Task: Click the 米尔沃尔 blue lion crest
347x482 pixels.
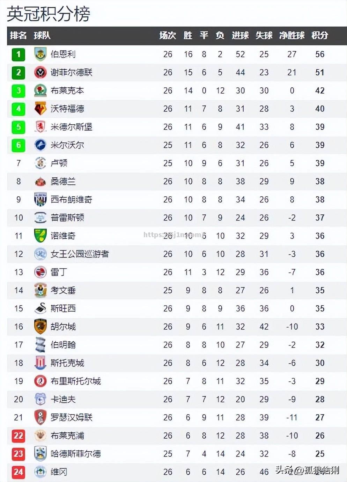Action: pyautogui.click(x=40, y=145)
